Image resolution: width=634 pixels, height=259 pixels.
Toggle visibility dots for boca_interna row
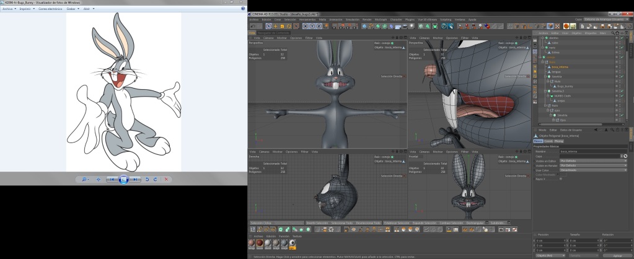[620, 67]
